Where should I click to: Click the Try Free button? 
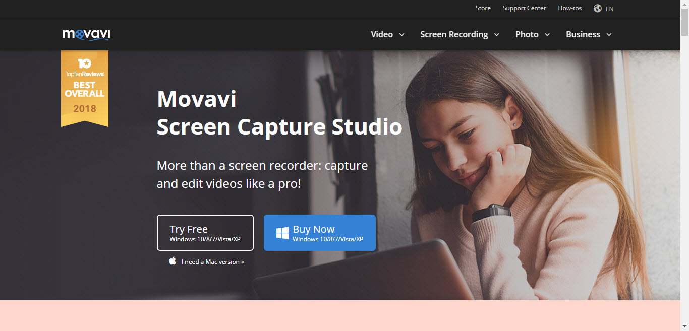(x=205, y=232)
